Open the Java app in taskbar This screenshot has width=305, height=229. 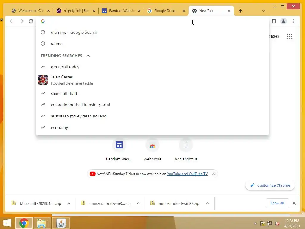click(x=61, y=223)
